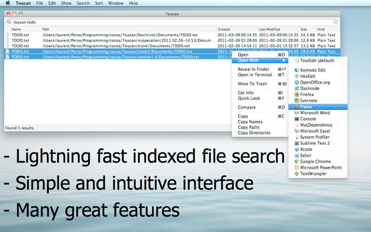The image size is (371, 232).
Task: Click the Microsoft Excel app icon
Action: (297, 131)
